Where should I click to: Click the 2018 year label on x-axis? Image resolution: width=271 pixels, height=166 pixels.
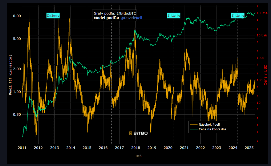[x=135, y=148]
